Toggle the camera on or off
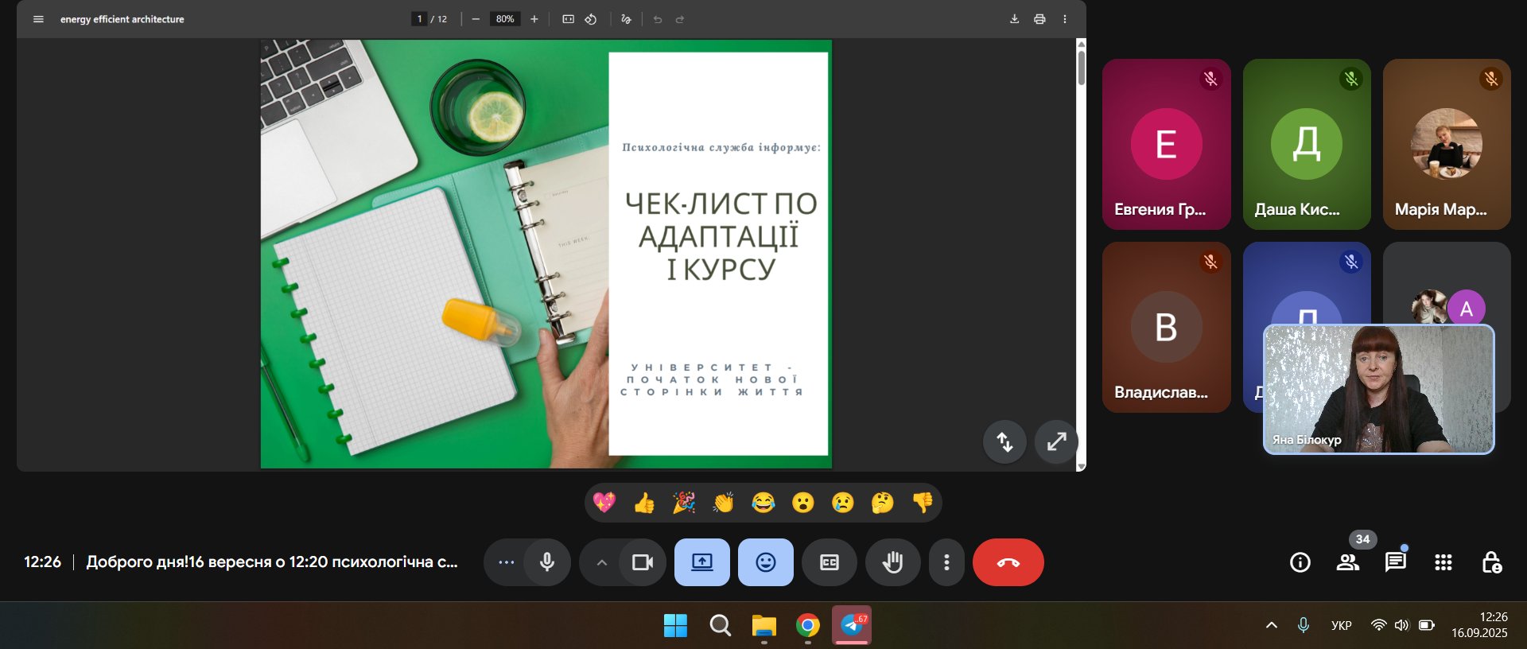 tap(642, 562)
